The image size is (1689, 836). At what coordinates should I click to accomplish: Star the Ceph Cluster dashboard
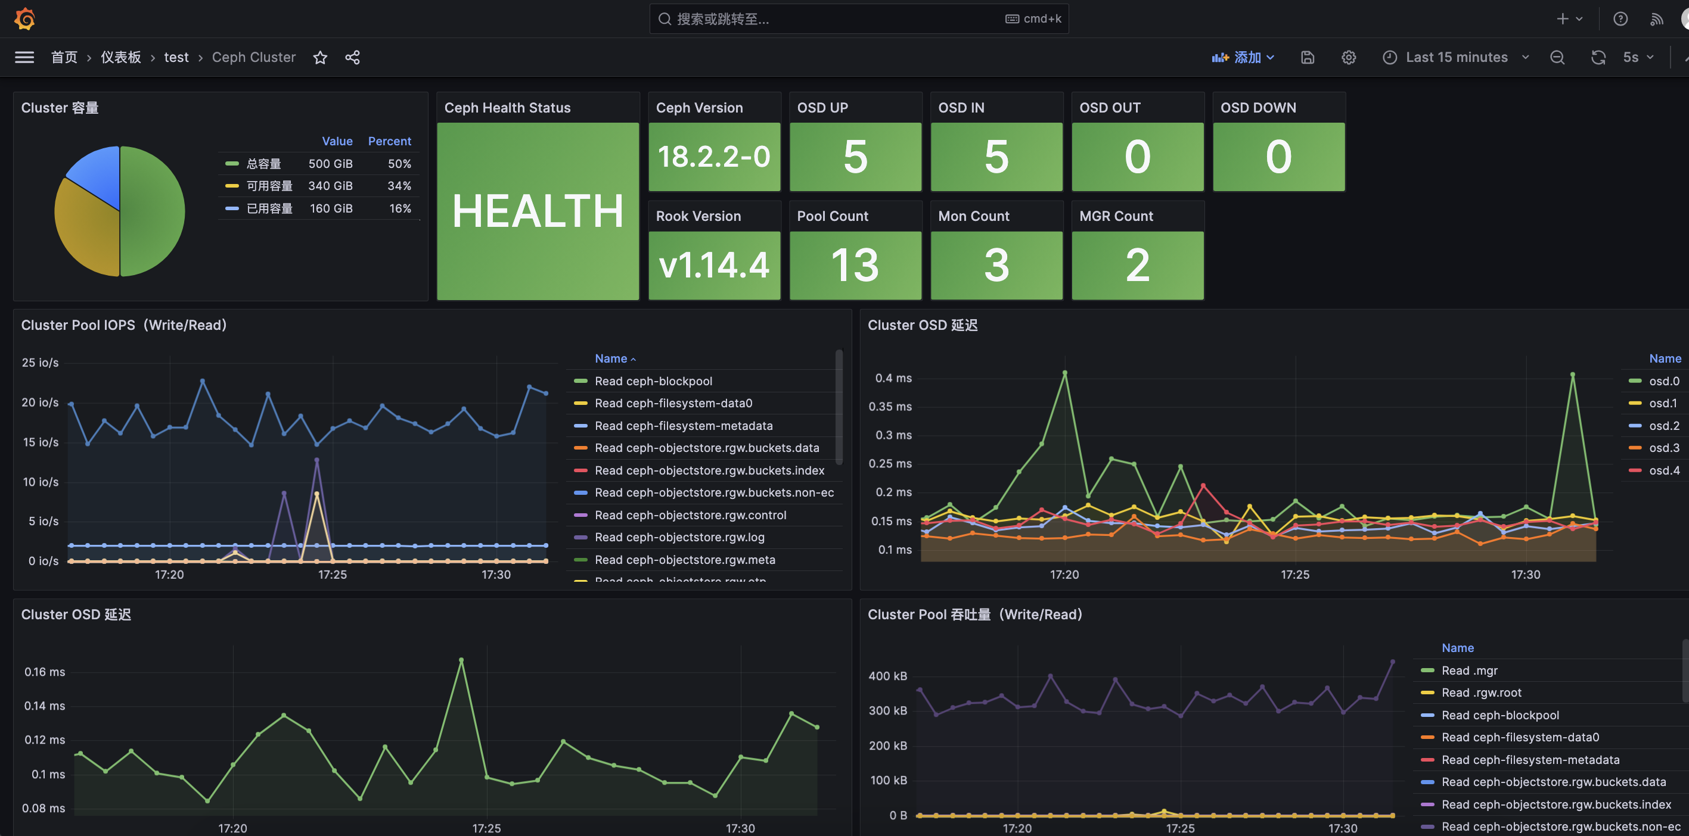[x=320, y=58]
